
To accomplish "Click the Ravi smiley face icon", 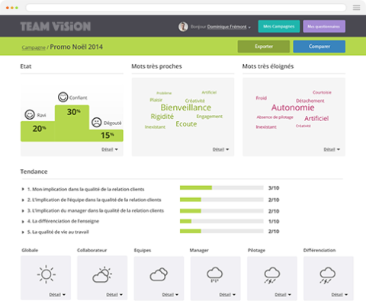I will [30, 114].
